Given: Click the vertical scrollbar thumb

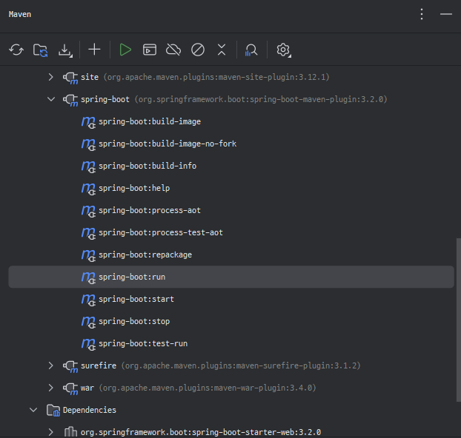Looking at the screenshot, I should (x=458, y=320).
